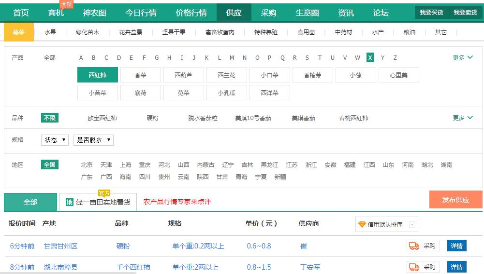Open 神农图 navigation item
The width and height of the screenshot is (484, 274).
[94, 13]
